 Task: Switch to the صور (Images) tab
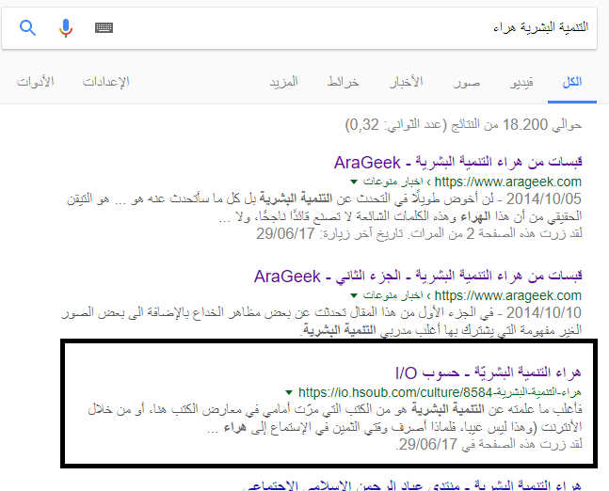coord(466,83)
